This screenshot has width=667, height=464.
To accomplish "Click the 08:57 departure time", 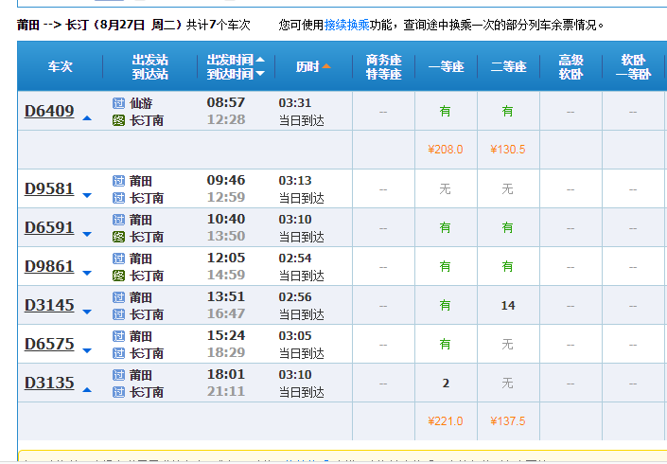I will tap(226, 102).
